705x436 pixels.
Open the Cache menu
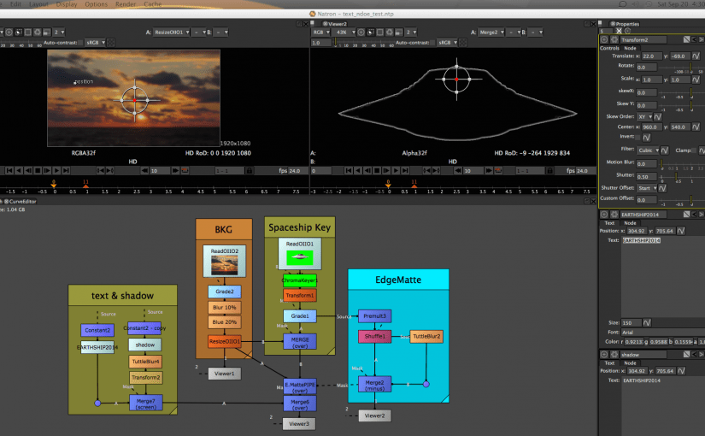pos(152,4)
